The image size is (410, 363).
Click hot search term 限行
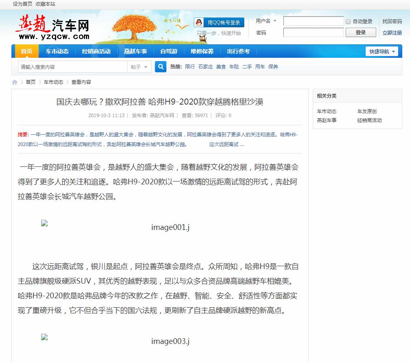(x=190, y=67)
